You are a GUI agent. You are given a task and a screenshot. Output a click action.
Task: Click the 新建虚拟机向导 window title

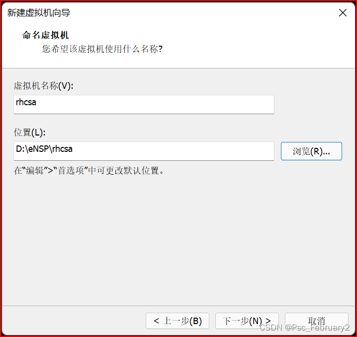pos(39,13)
